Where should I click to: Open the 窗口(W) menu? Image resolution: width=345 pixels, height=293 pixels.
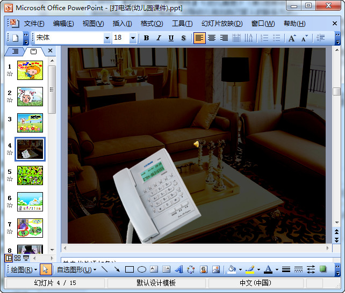[263, 24]
